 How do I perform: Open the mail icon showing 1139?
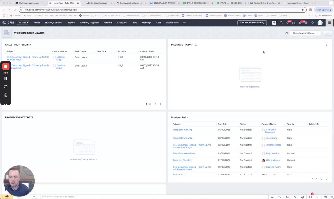point(300,23)
